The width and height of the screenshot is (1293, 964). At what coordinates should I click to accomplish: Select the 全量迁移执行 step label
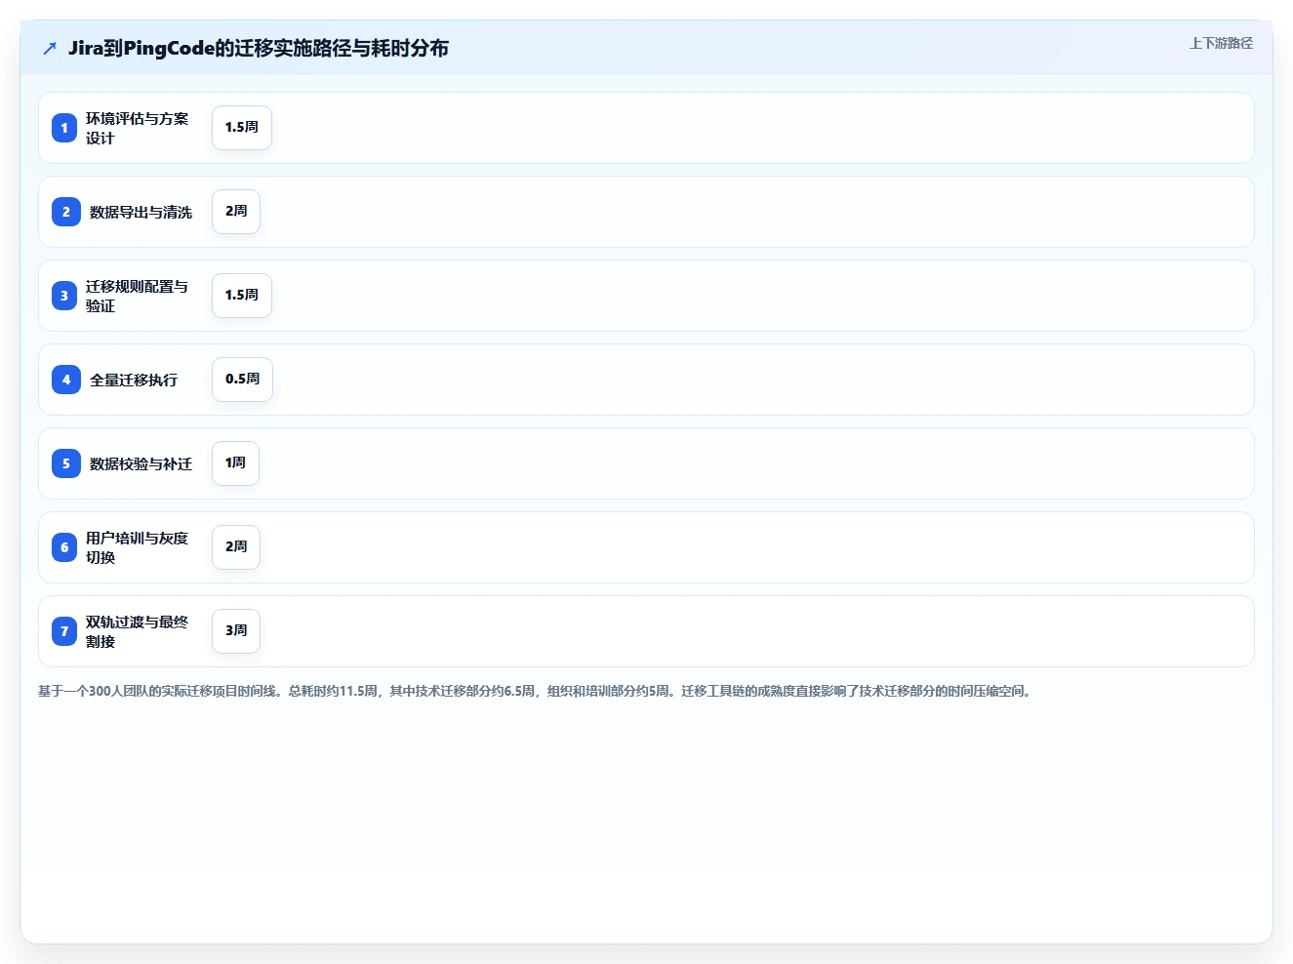point(134,380)
